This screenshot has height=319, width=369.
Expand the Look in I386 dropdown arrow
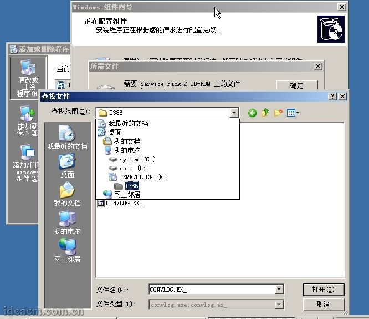[x=234, y=113]
